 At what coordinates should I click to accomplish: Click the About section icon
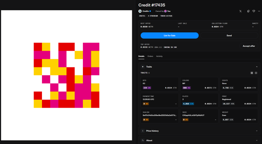[x=143, y=140]
